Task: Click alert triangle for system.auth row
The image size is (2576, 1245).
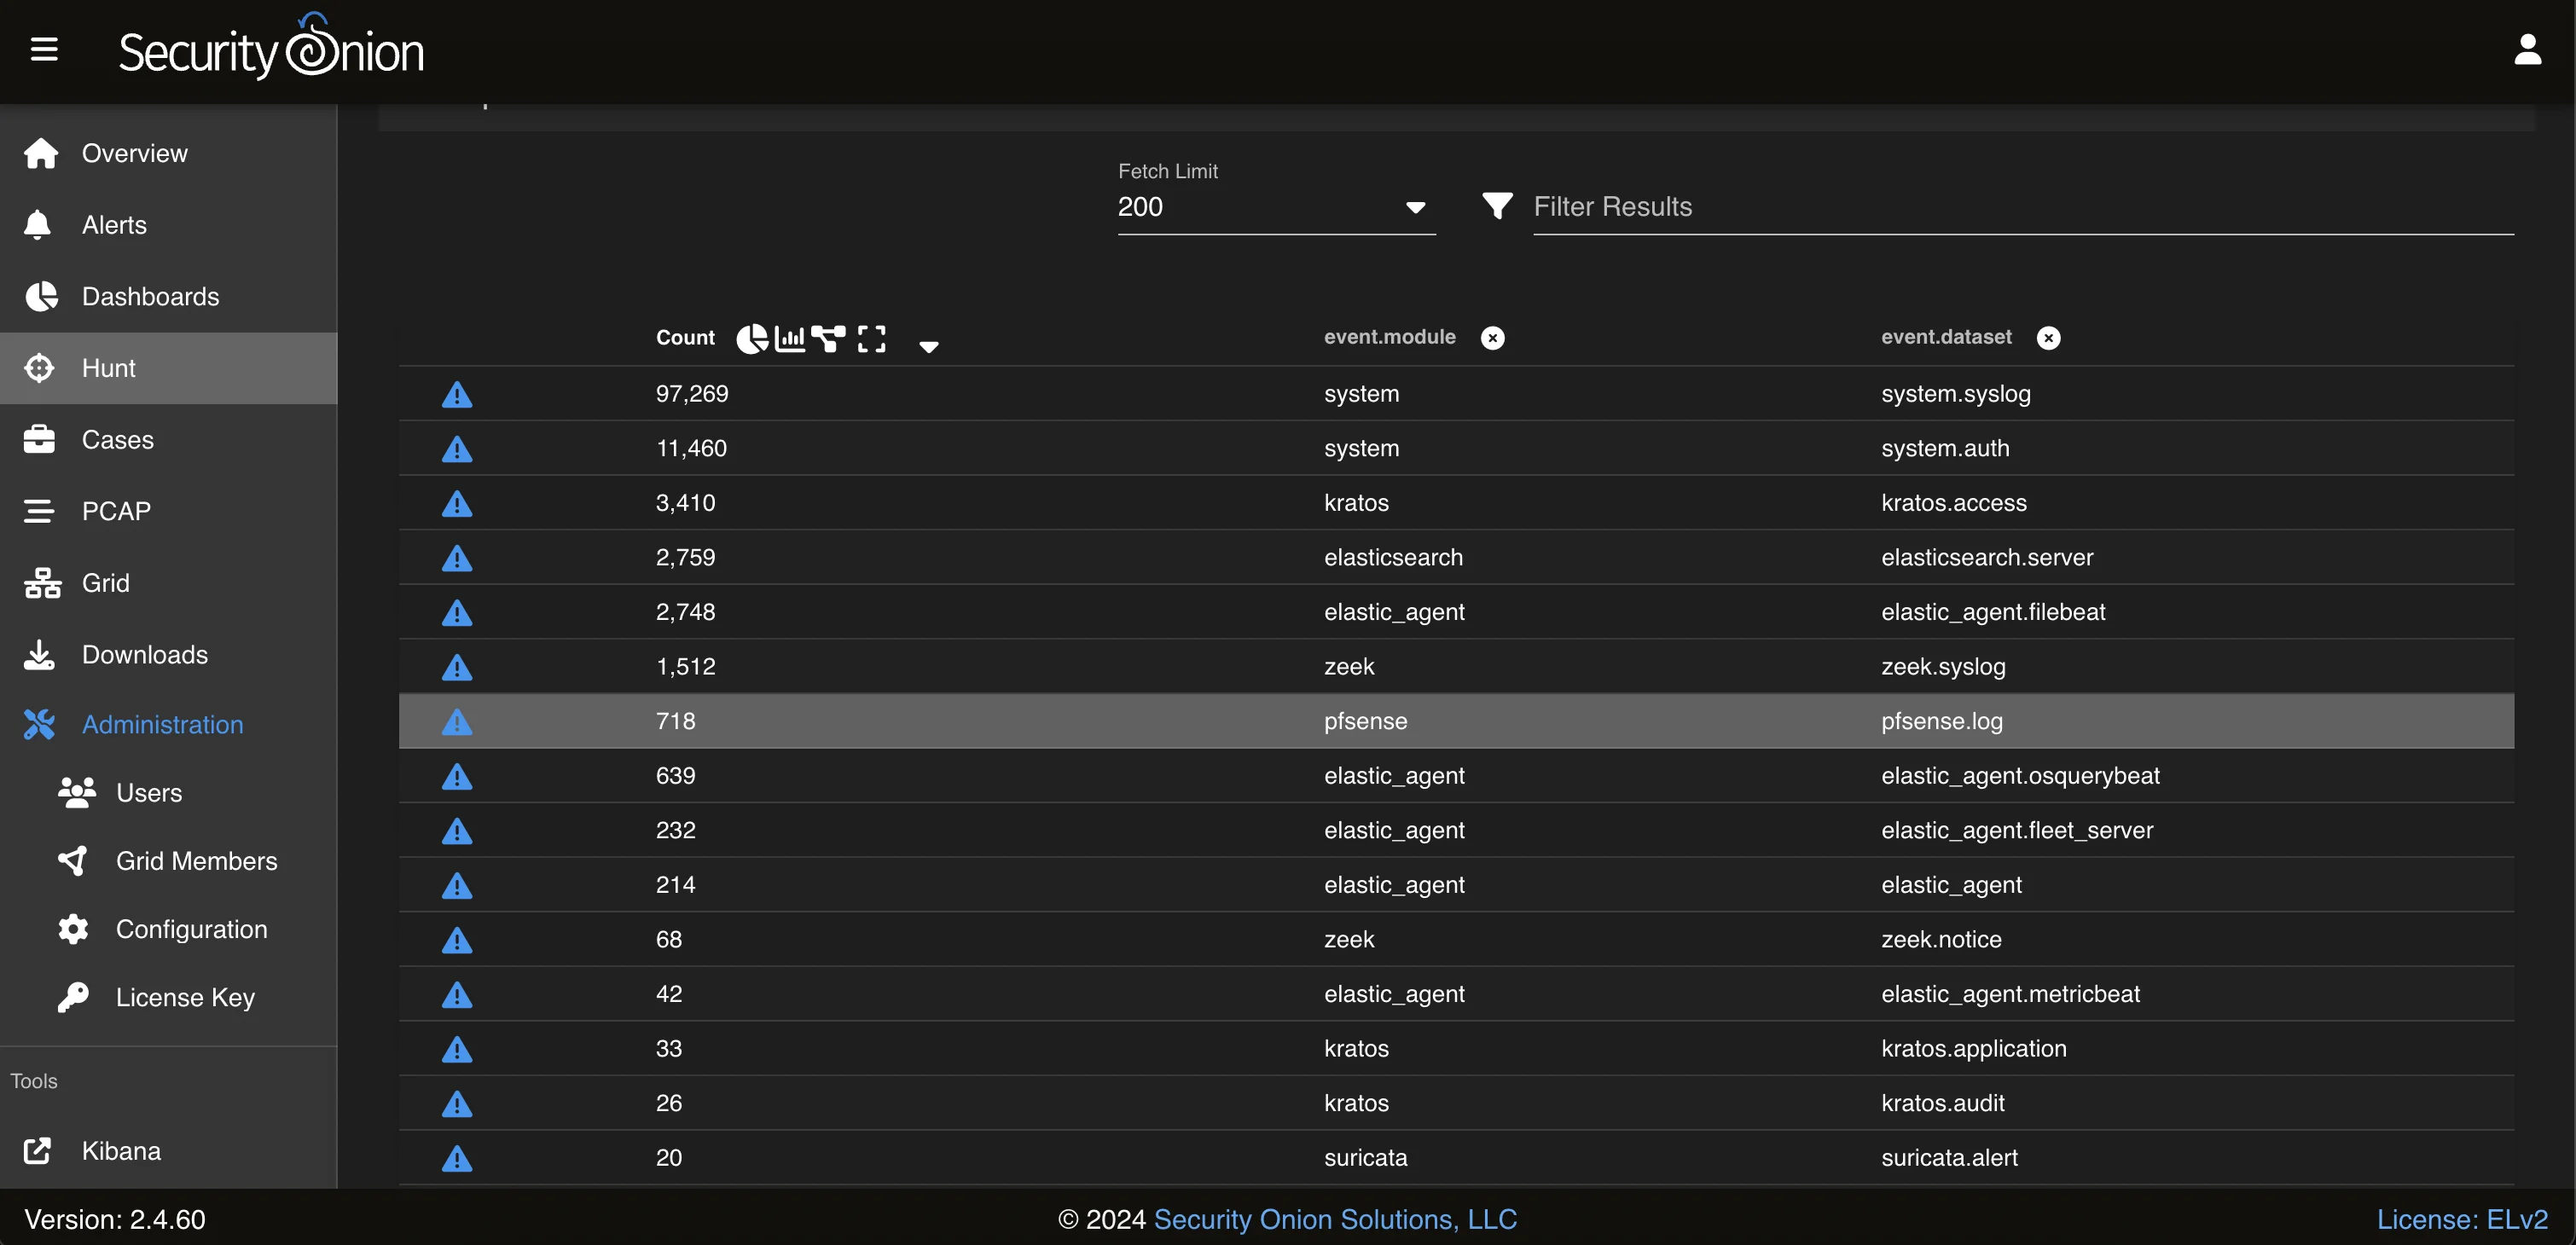Action: pos(457,449)
